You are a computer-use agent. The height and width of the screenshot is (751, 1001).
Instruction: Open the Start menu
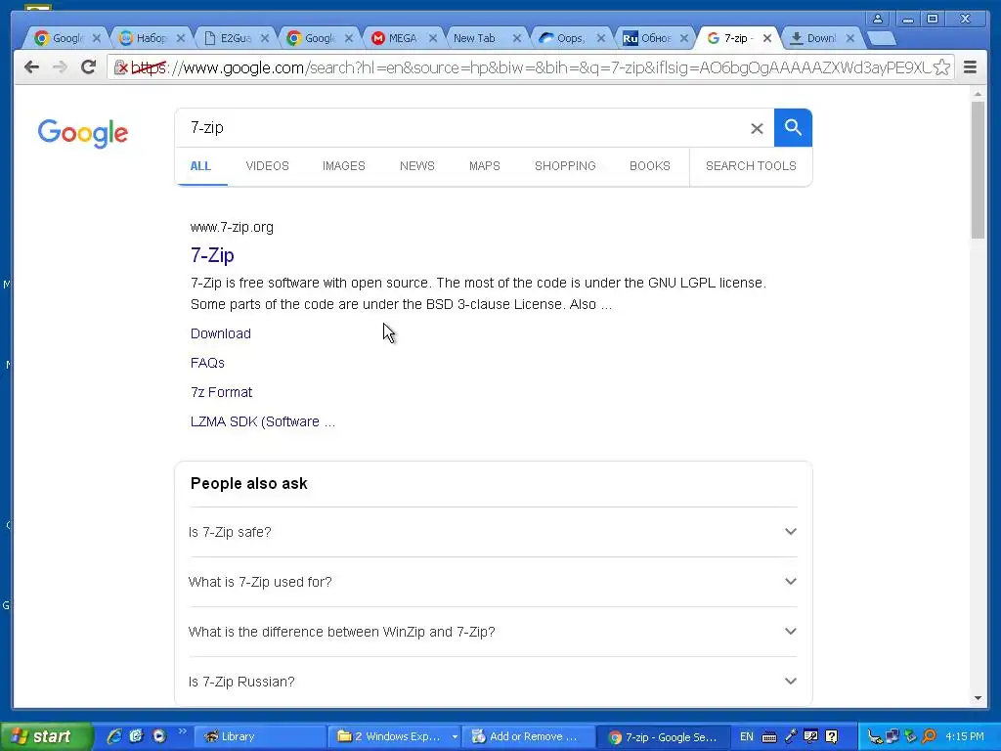point(45,736)
